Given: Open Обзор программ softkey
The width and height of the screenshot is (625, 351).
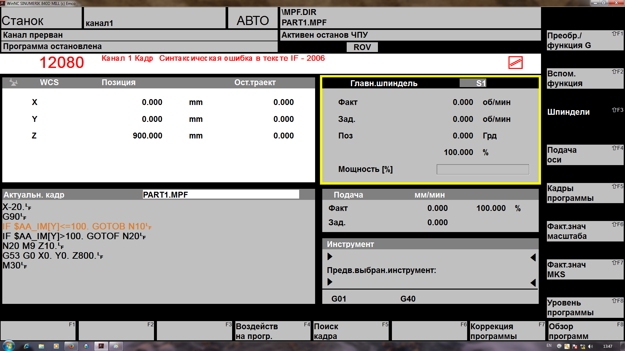Looking at the screenshot, I should click(x=586, y=331).
